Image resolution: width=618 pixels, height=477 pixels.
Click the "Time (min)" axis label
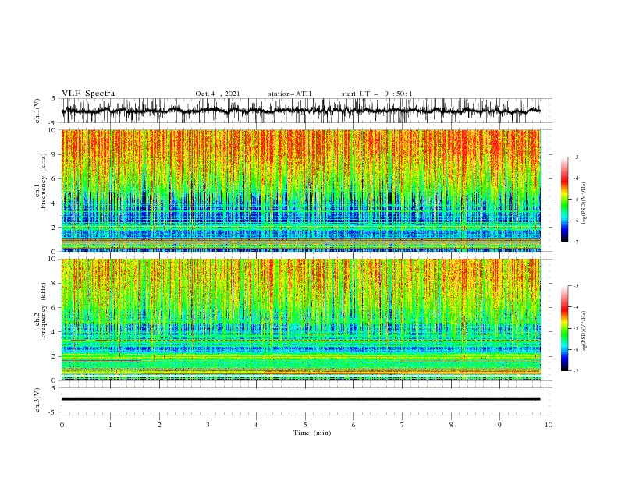point(312,433)
